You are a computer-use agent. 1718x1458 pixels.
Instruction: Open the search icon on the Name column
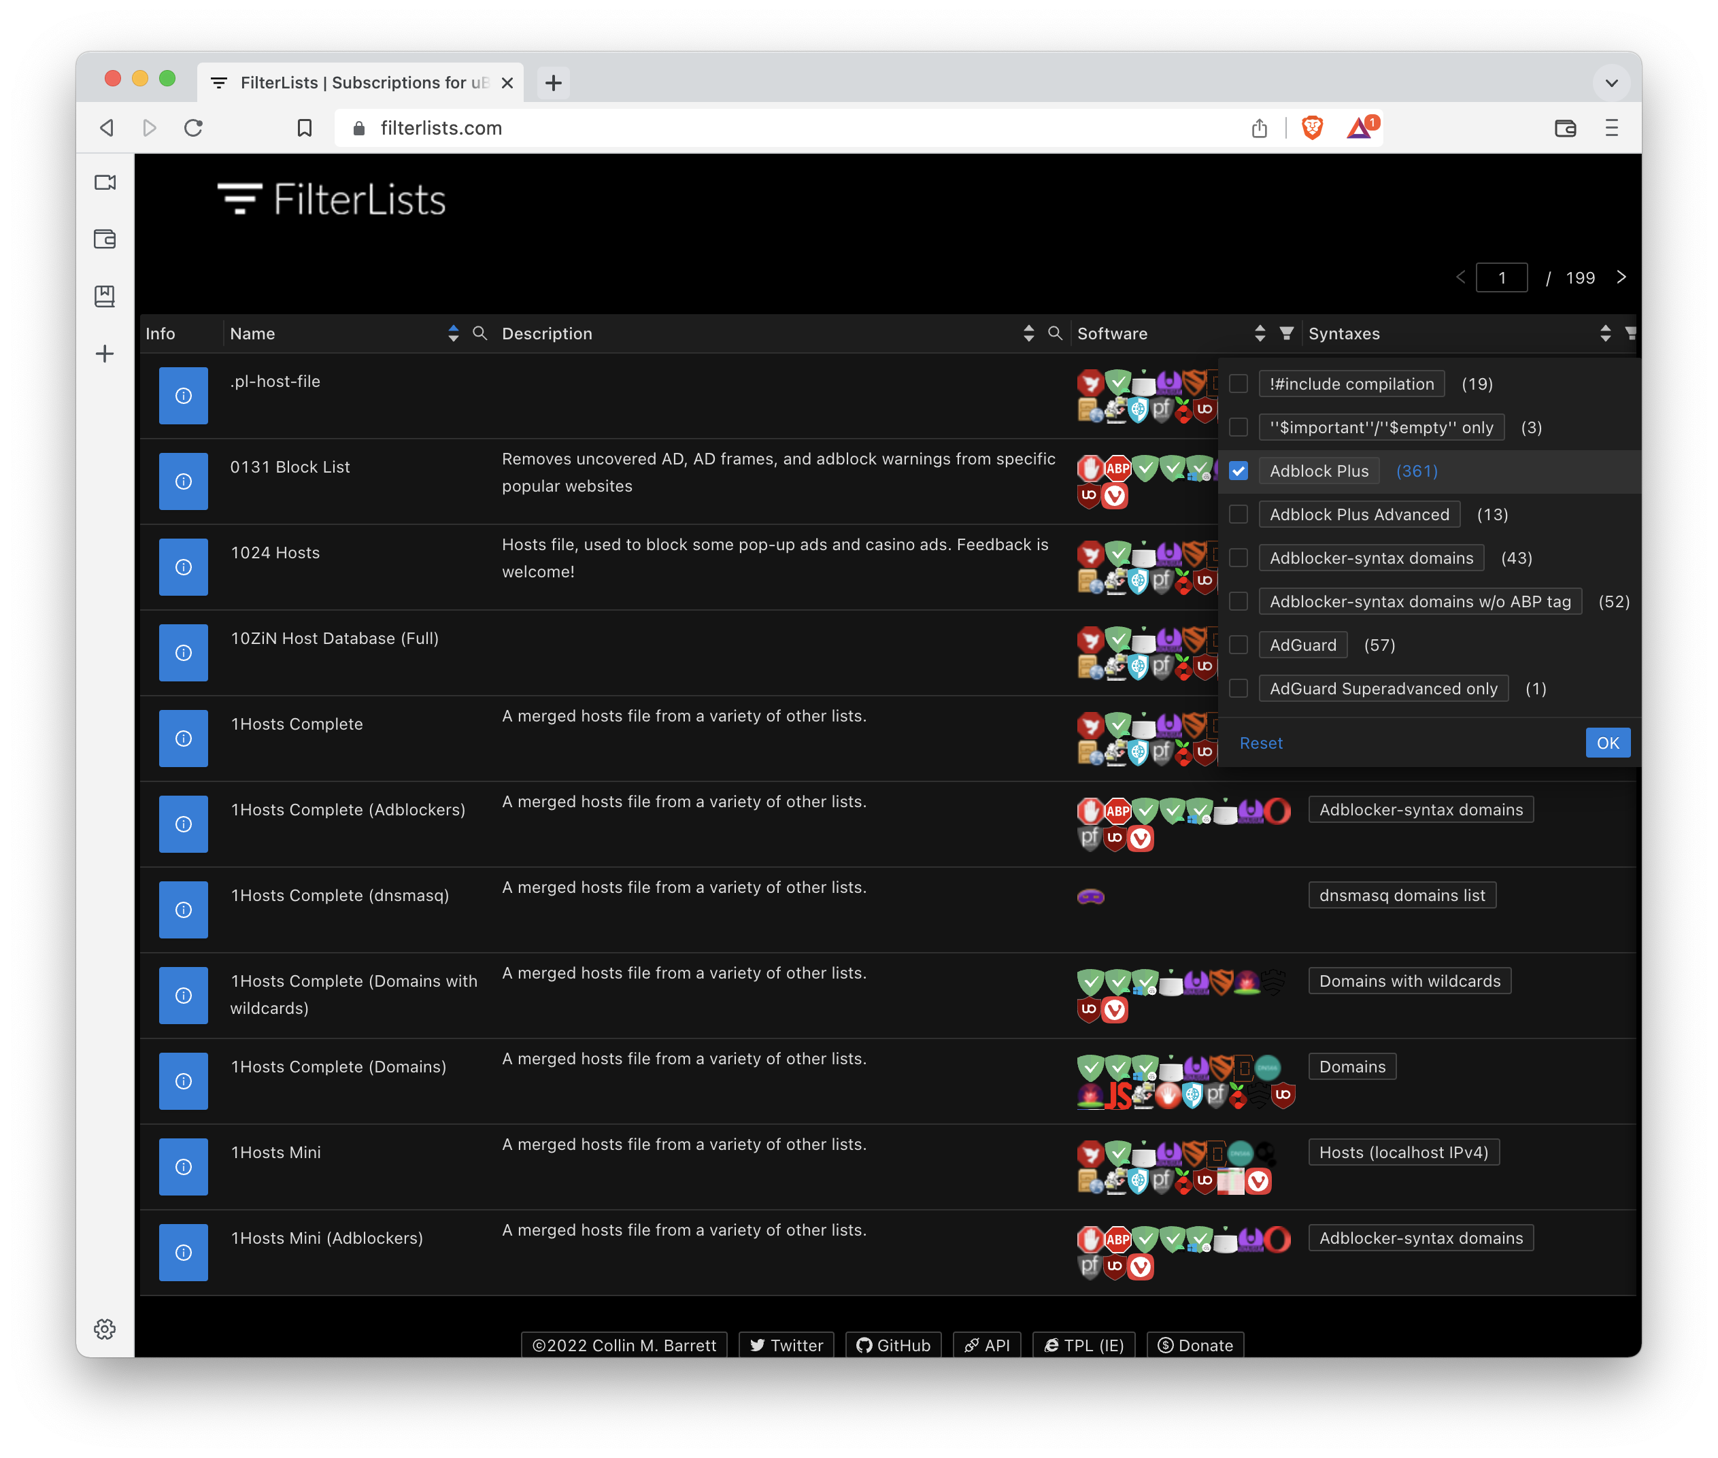[x=479, y=333]
